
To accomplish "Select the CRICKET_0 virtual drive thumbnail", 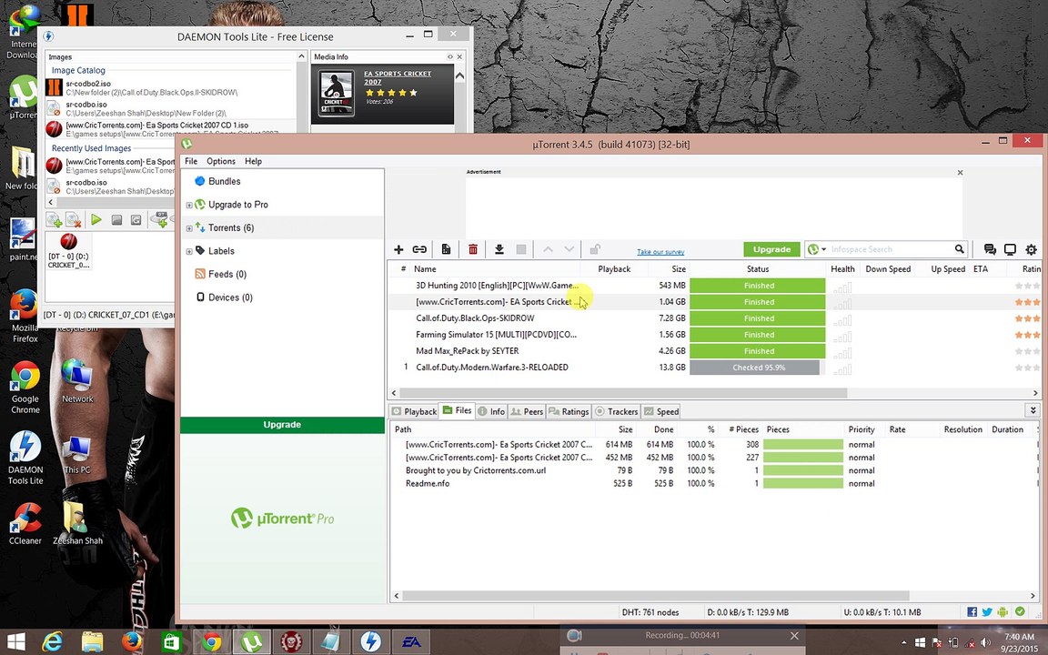I will tap(68, 251).
